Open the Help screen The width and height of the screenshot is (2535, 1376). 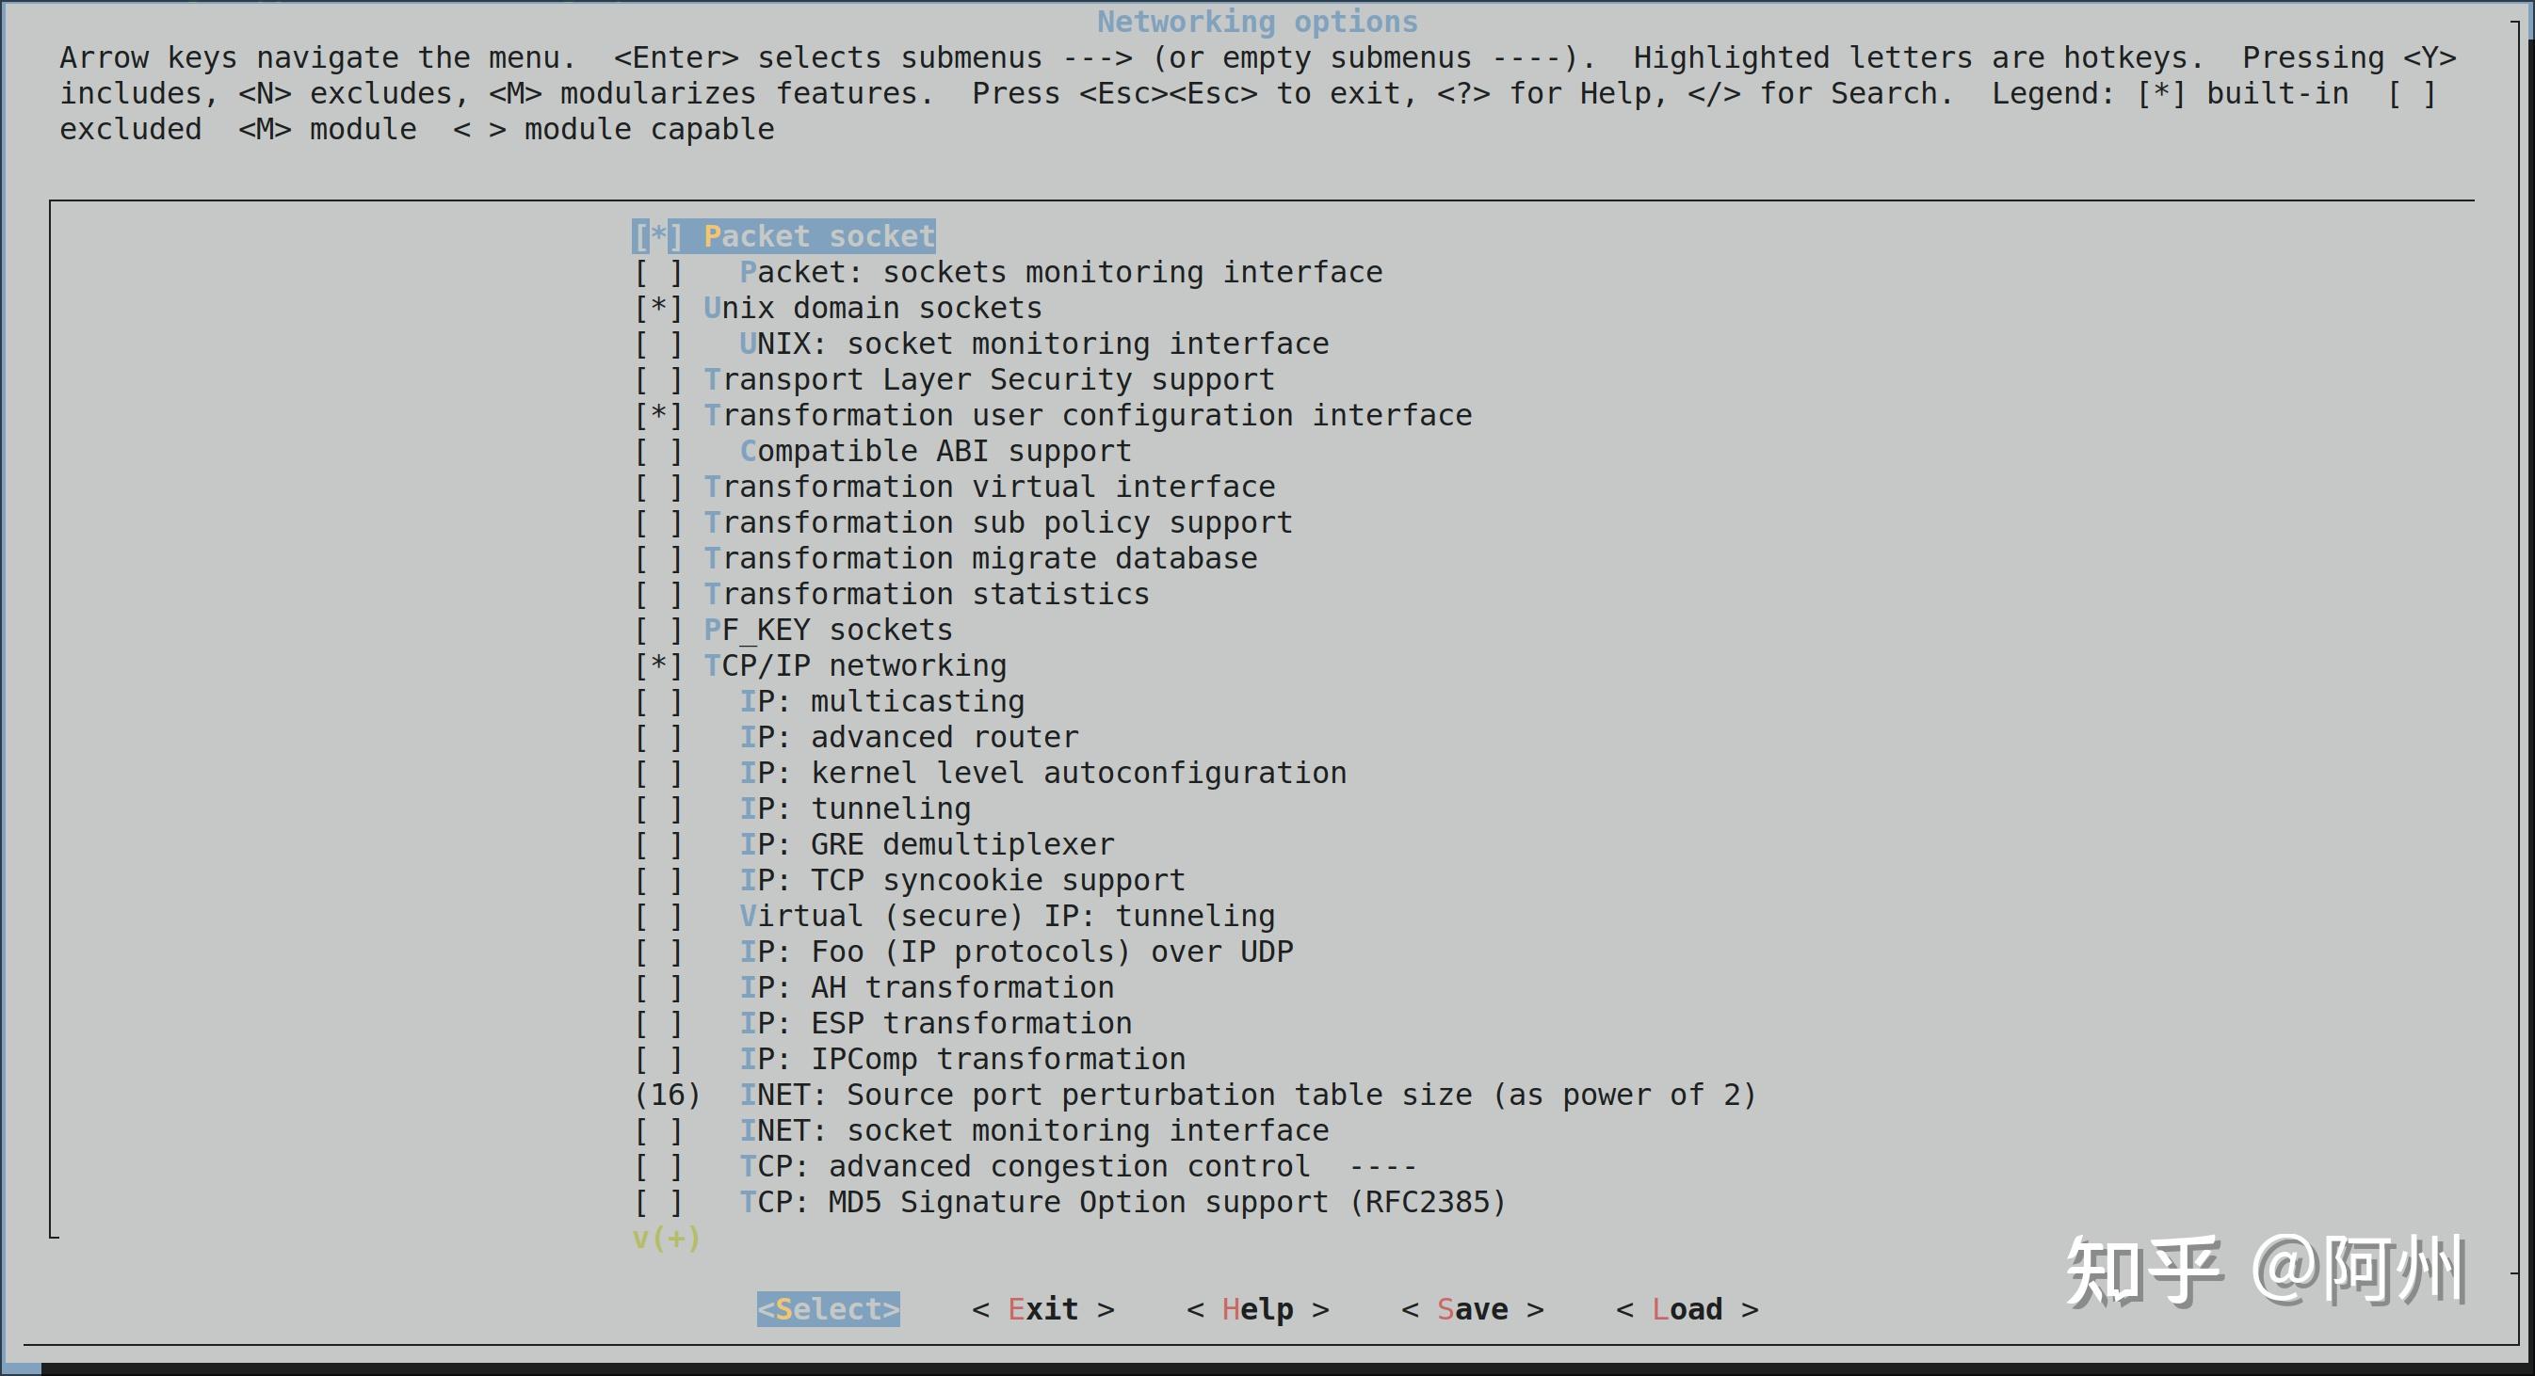click(1261, 1308)
